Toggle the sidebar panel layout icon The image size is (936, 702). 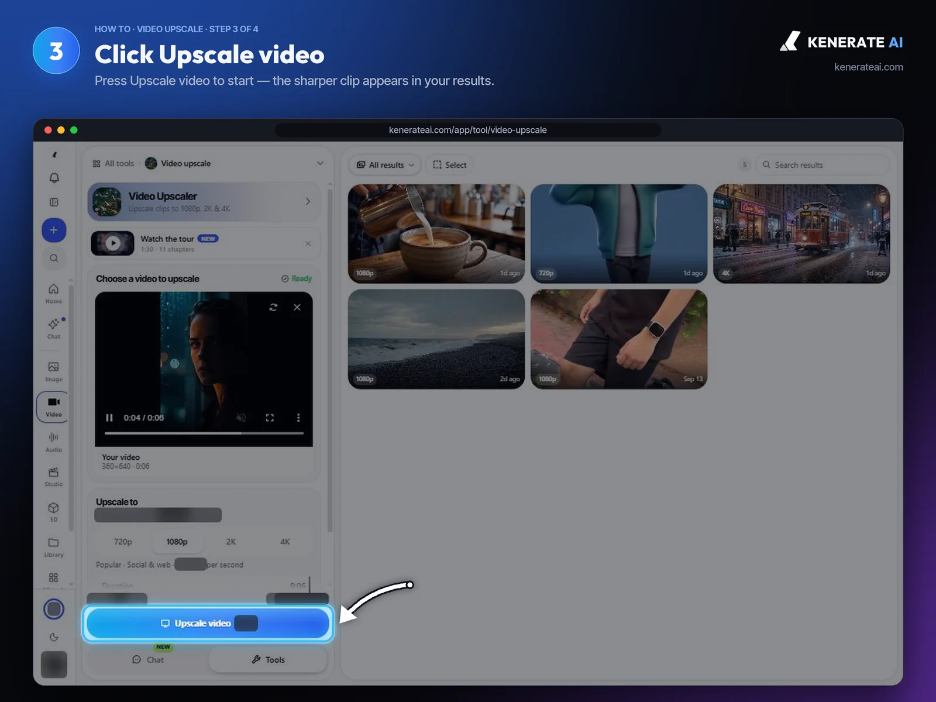54,202
